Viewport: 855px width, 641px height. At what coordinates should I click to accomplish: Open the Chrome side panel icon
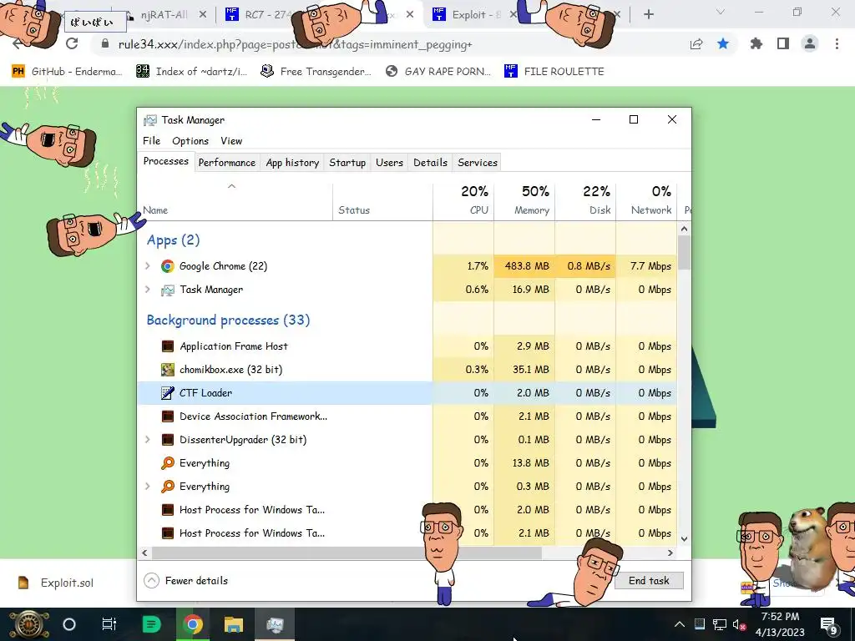coord(783,43)
